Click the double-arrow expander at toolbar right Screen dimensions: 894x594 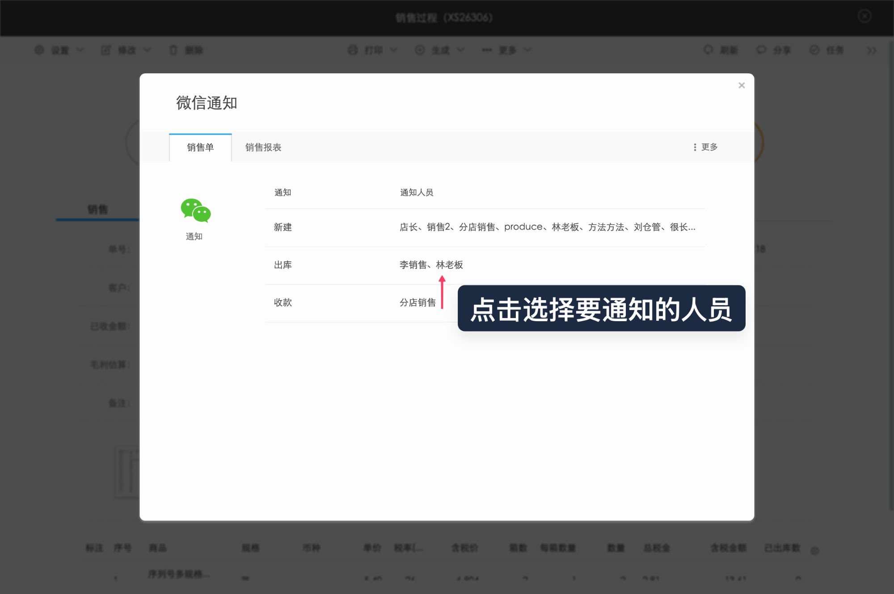pos(872,50)
